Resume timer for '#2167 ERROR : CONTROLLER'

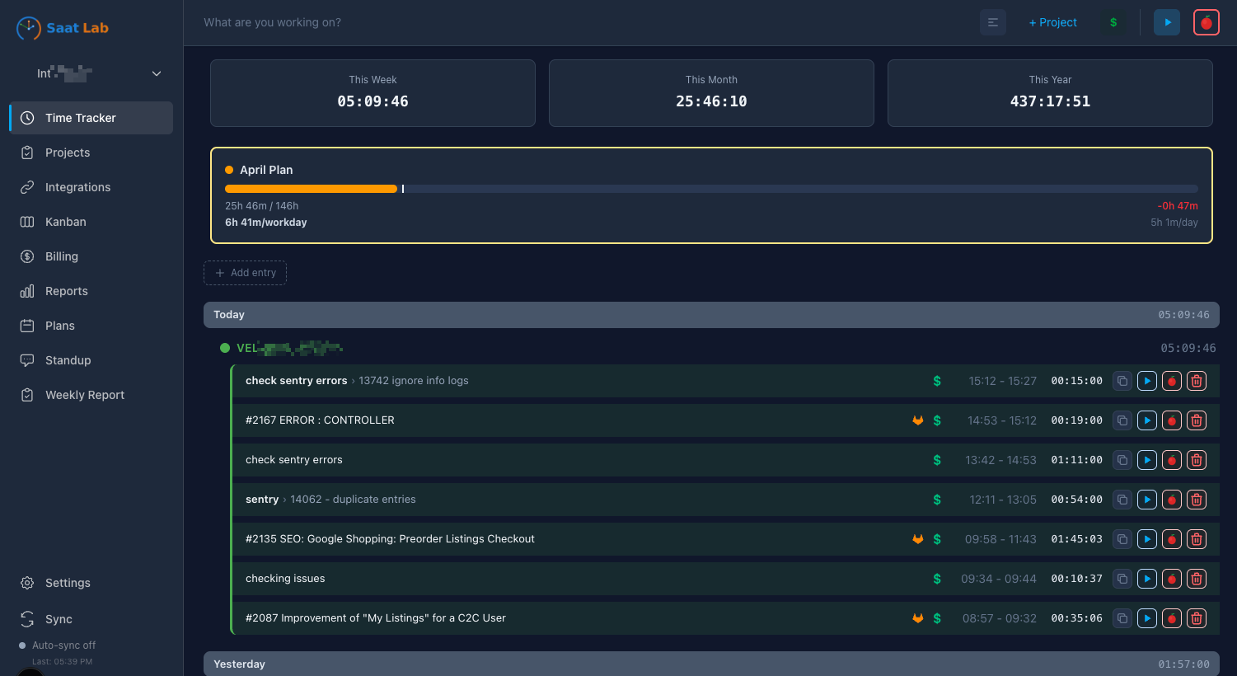[1147, 420]
